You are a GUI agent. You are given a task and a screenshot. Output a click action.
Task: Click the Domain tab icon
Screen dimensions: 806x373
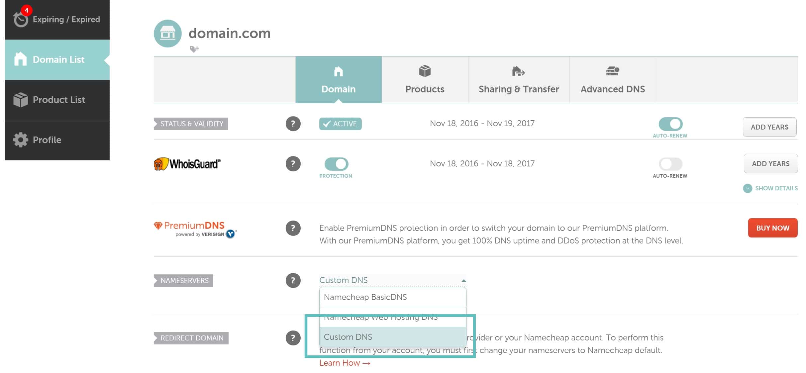339,72
